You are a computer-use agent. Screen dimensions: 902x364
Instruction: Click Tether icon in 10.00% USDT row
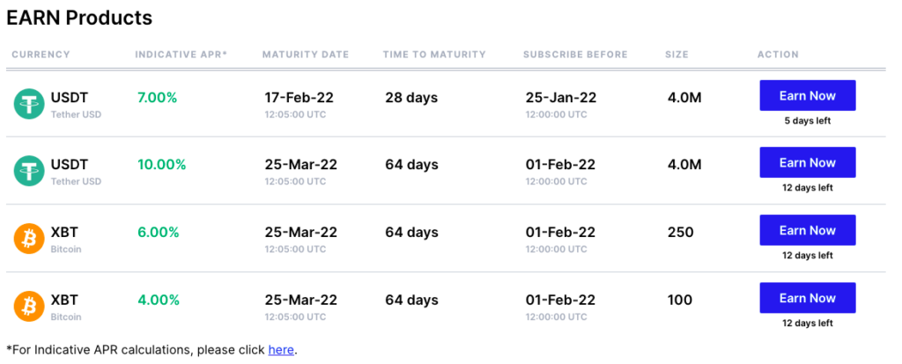pos(29,172)
